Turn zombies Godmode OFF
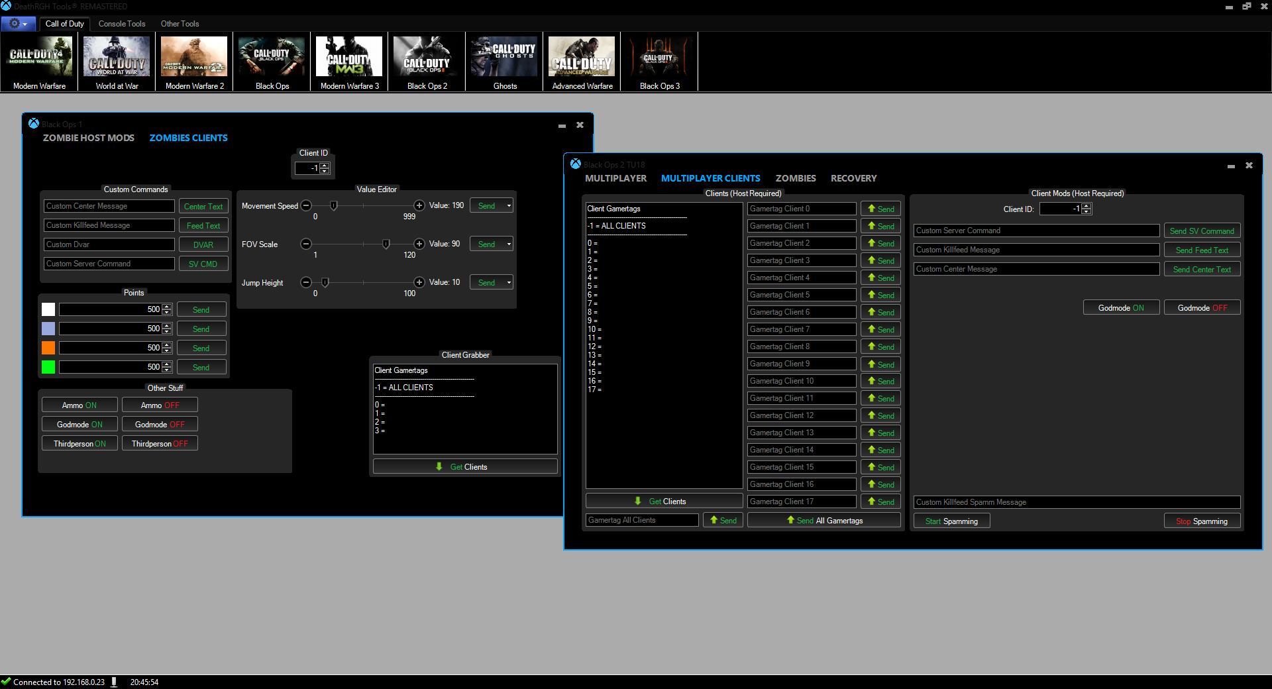The image size is (1272, 689). click(160, 425)
